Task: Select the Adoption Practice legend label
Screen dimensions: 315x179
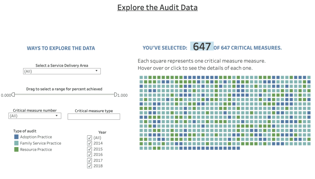Action: 36,137
